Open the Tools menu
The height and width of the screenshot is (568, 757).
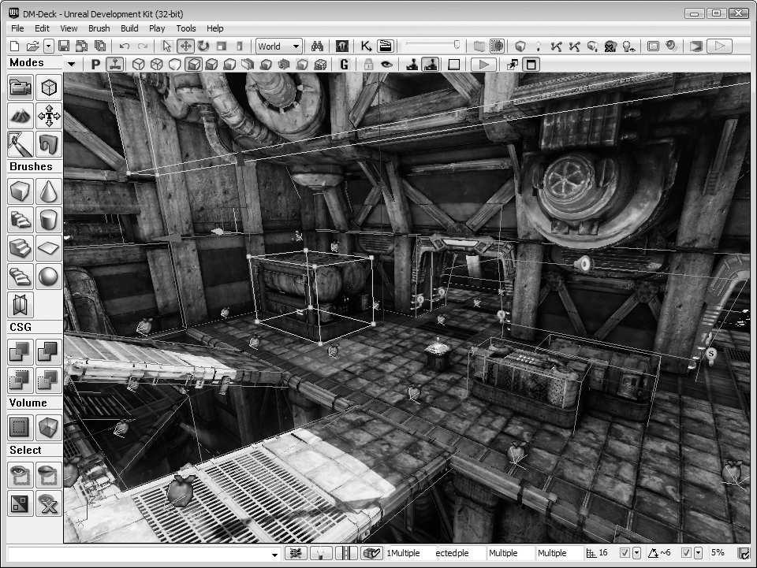click(x=186, y=28)
